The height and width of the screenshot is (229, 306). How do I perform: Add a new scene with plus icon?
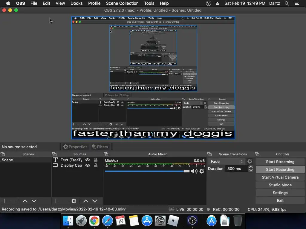(4, 201)
